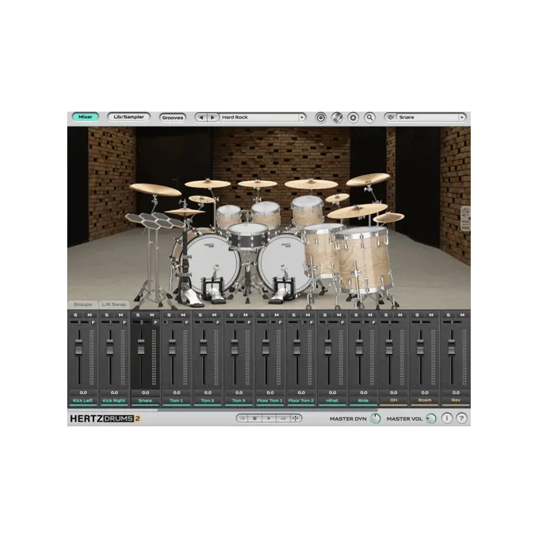Image resolution: width=538 pixels, height=538 pixels.
Task: Select the Rev channel label
Action: 456,400
